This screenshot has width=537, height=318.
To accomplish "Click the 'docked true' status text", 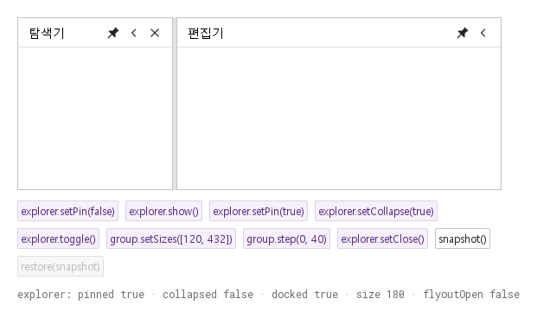I will (304, 295).
